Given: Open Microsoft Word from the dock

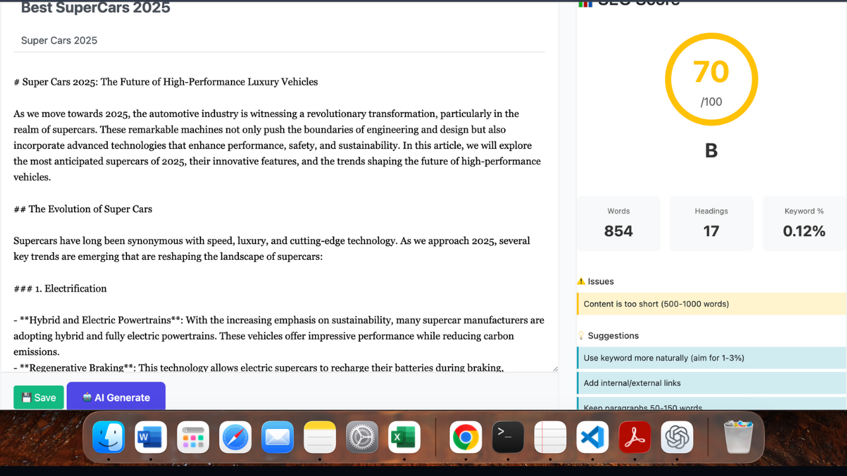Looking at the screenshot, I should point(150,437).
